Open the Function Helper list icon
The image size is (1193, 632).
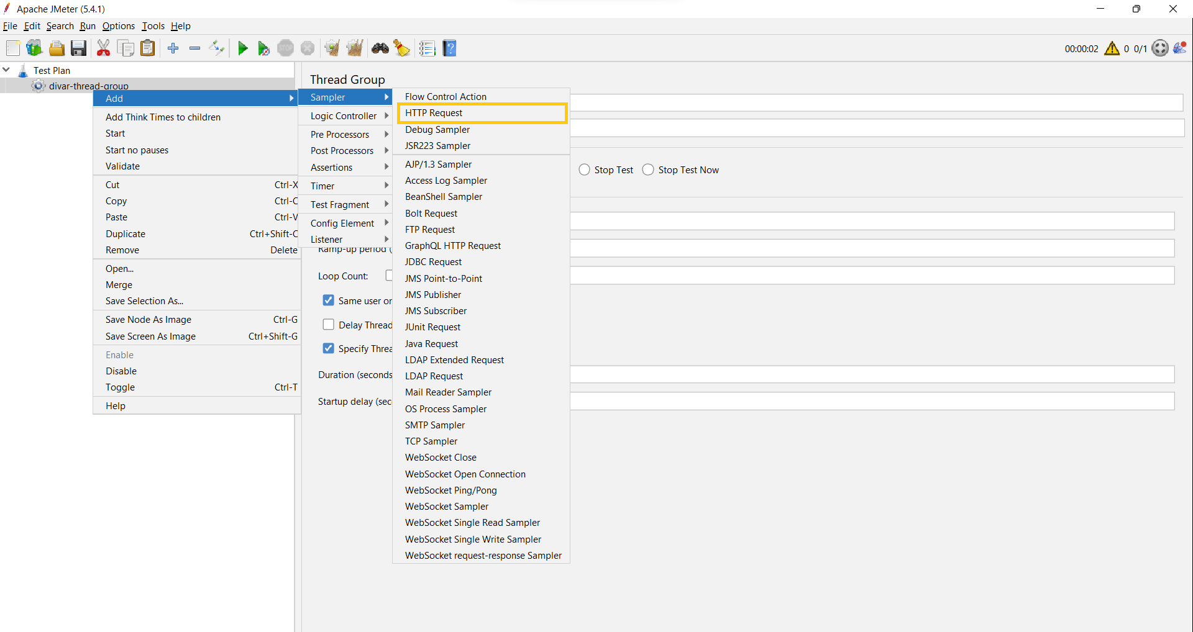tap(427, 48)
